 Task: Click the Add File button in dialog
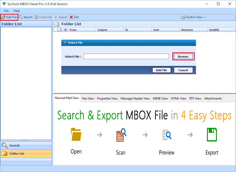[161, 70]
